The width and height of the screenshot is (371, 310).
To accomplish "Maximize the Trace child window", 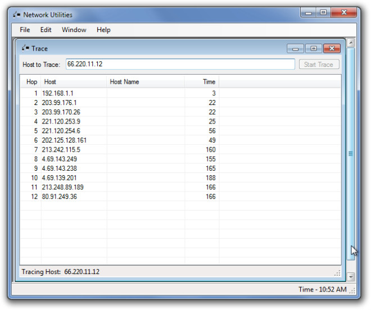I will click(x=314, y=49).
